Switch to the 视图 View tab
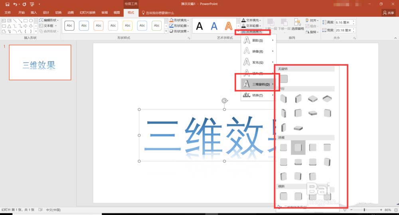 (x=117, y=12)
